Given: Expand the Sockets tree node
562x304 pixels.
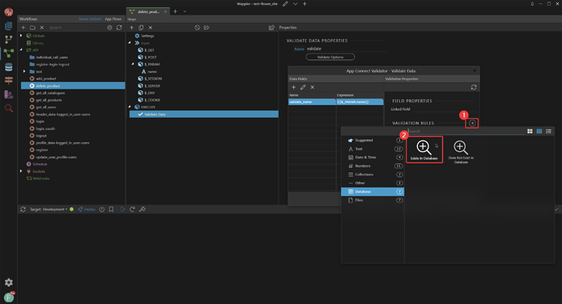Looking at the screenshot, I should tap(21, 172).
